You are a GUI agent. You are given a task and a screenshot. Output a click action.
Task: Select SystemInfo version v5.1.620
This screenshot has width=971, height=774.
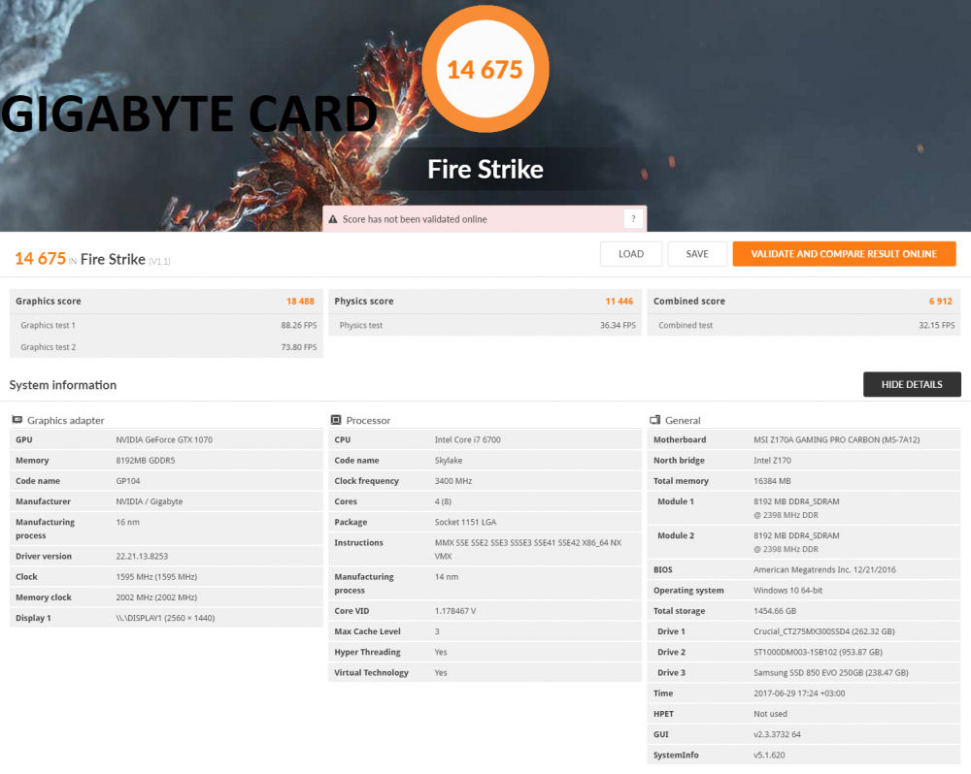(x=769, y=755)
